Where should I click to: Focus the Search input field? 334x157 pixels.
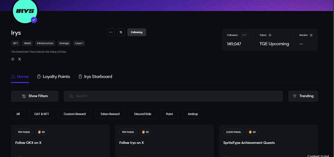[173, 96]
